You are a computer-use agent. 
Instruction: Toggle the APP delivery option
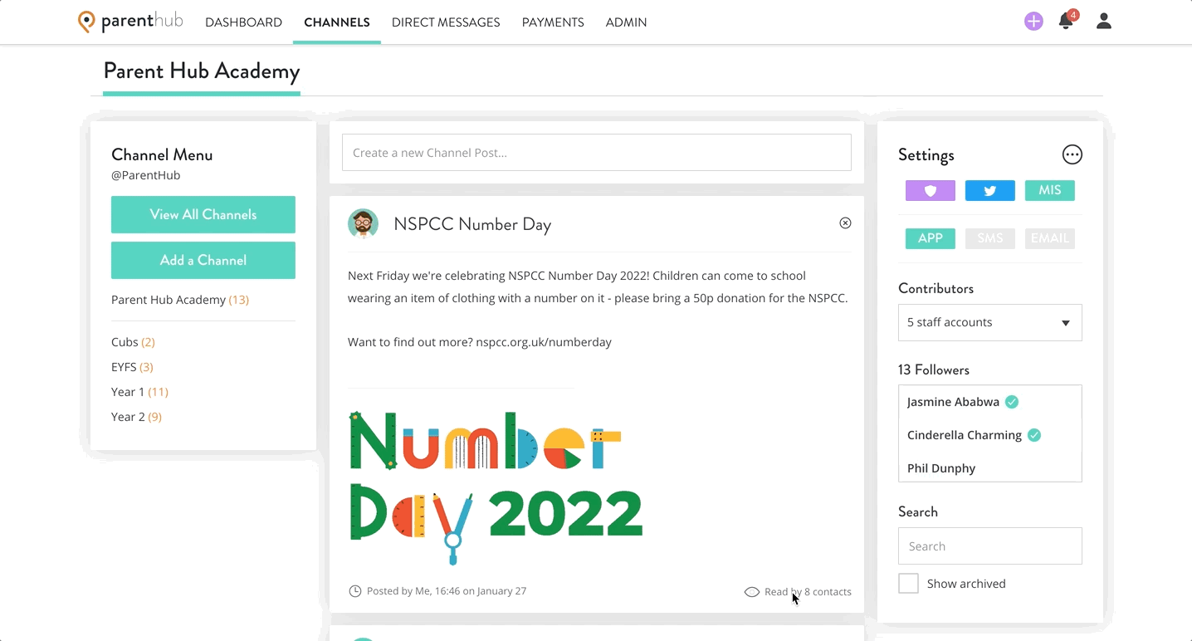point(931,238)
